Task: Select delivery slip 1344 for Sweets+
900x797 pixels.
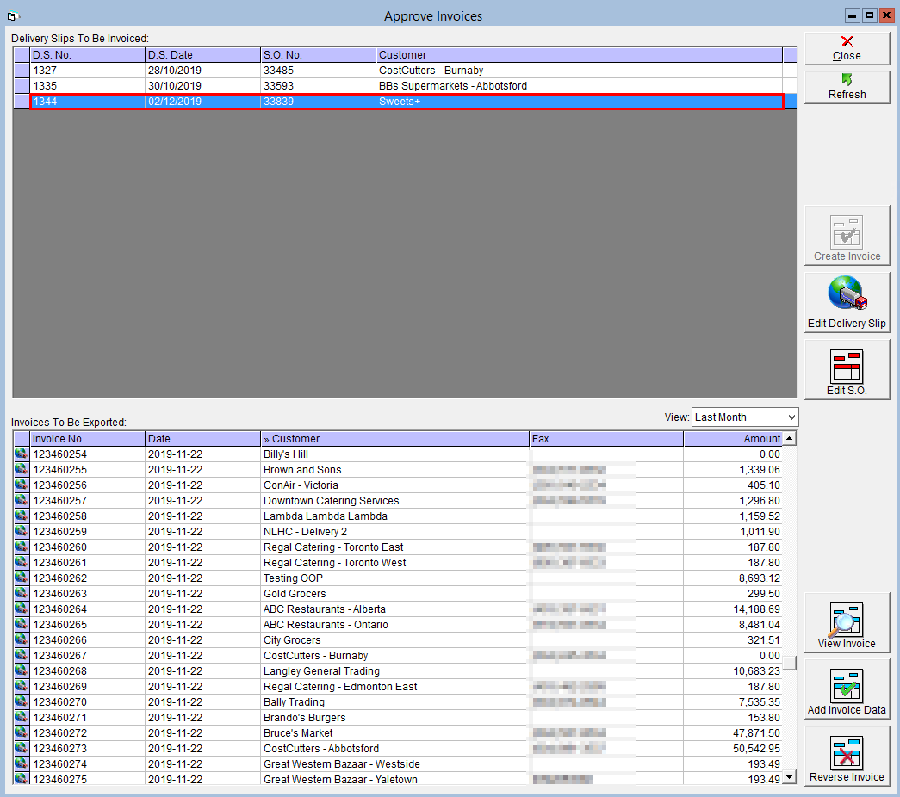Action: coord(407,101)
